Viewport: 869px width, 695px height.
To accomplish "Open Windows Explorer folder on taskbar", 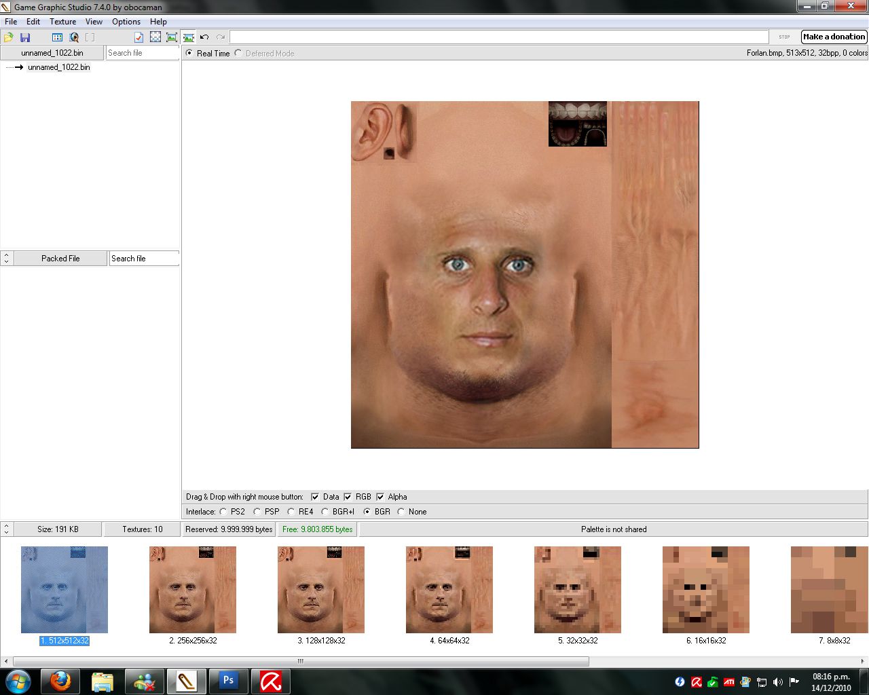I will pyautogui.click(x=103, y=681).
